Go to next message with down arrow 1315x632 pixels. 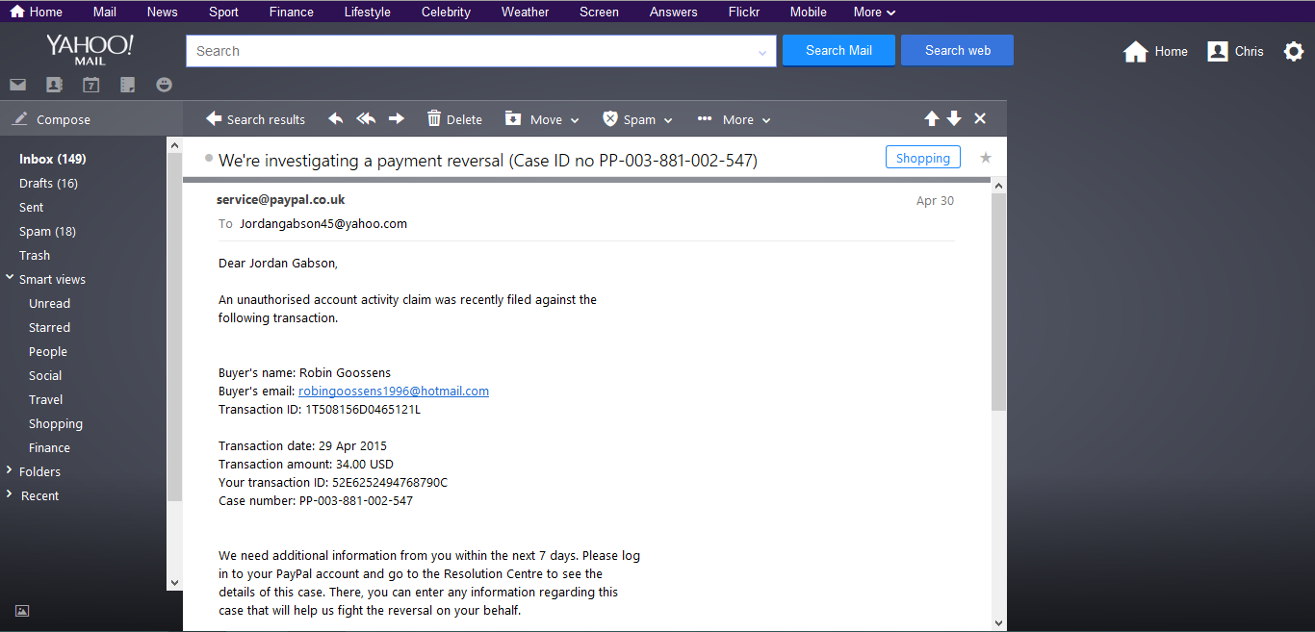point(954,118)
